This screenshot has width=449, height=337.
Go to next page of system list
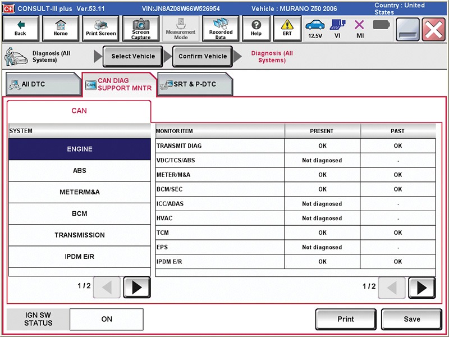click(x=137, y=287)
